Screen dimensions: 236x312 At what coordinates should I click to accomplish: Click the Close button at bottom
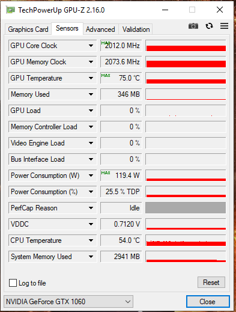(x=207, y=301)
